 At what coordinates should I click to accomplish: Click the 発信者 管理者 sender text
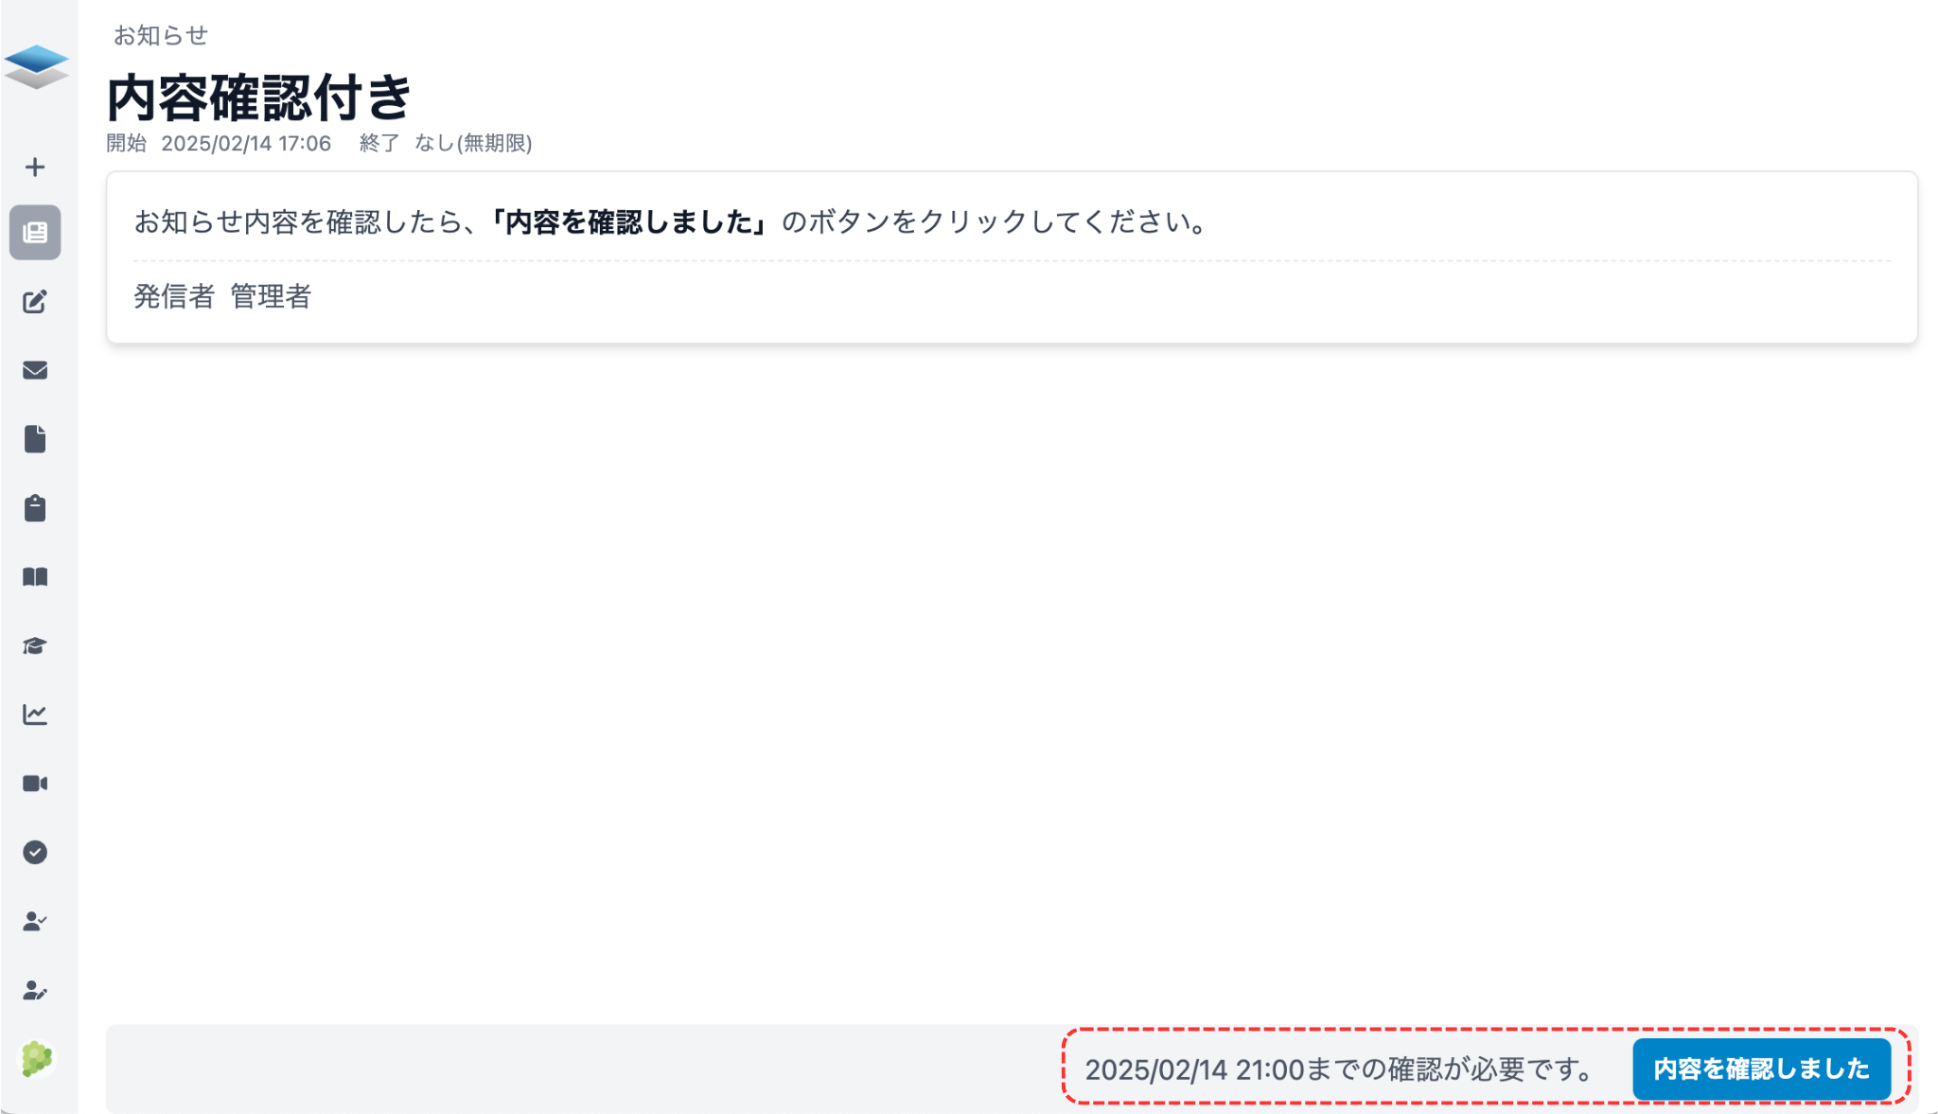(x=225, y=297)
